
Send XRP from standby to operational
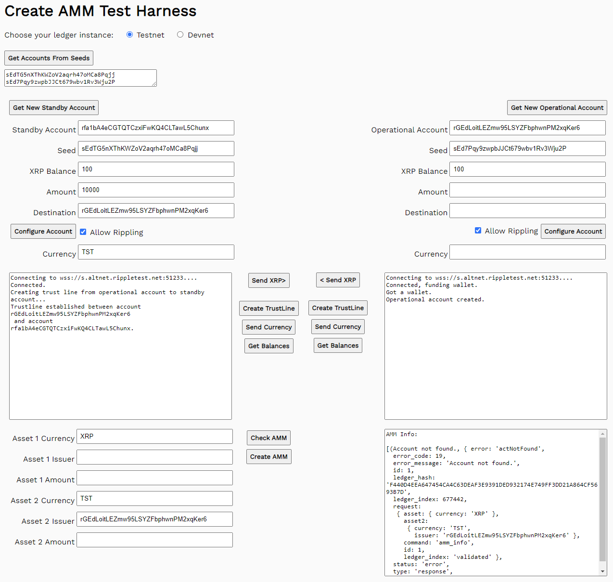[x=268, y=280]
